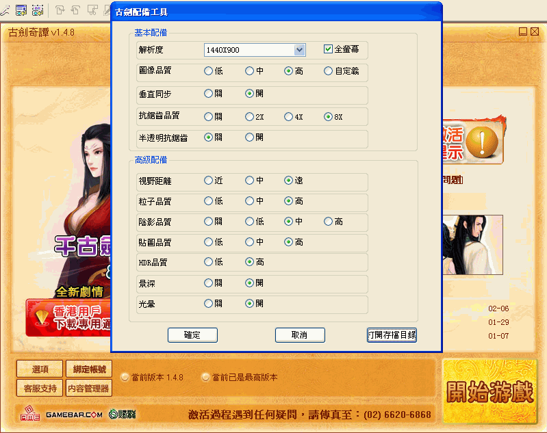Click the male character thumbnail in launcher
The width and height of the screenshot is (547, 433).
click(472, 245)
